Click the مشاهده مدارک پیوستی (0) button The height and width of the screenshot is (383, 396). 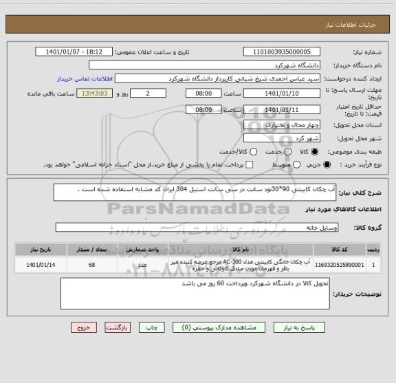point(219,327)
